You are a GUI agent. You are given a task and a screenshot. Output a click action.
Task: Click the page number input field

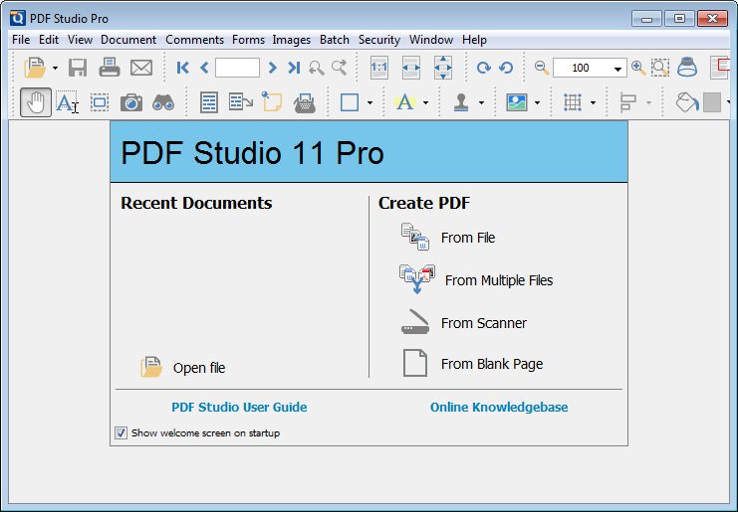[x=237, y=68]
